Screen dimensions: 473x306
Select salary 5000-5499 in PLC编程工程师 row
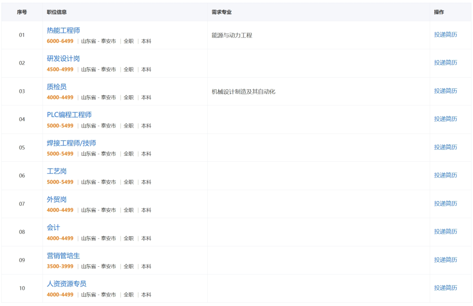coord(60,126)
